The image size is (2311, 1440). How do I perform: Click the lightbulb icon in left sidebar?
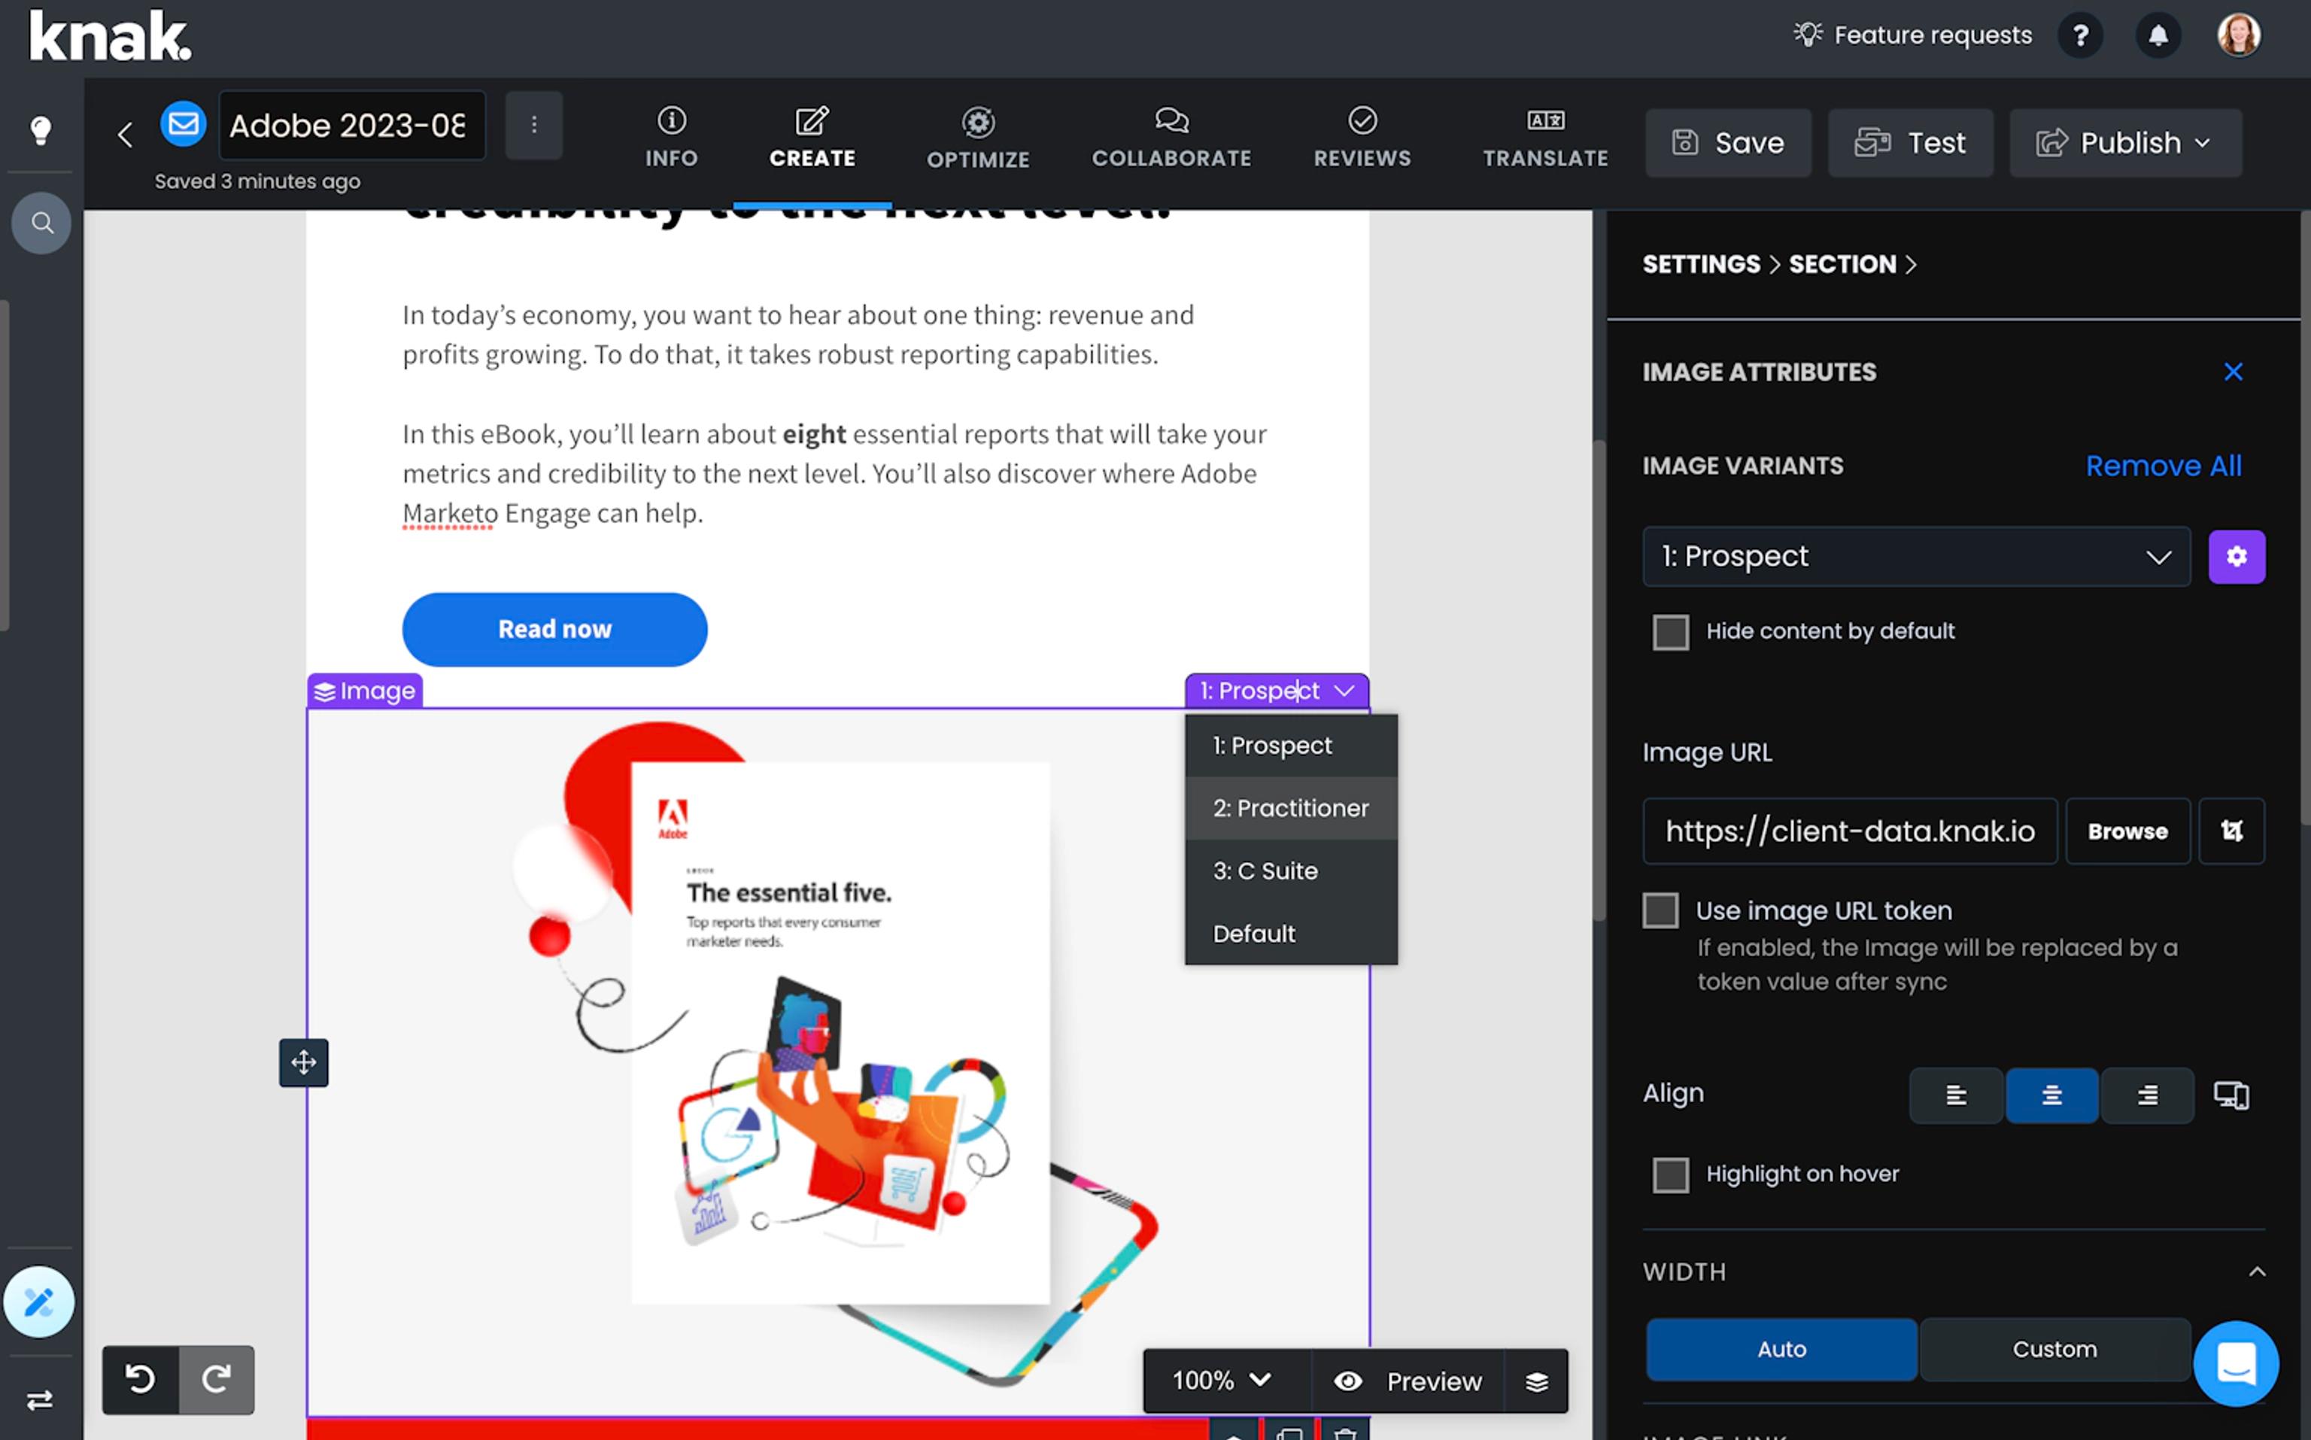pos(40,129)
